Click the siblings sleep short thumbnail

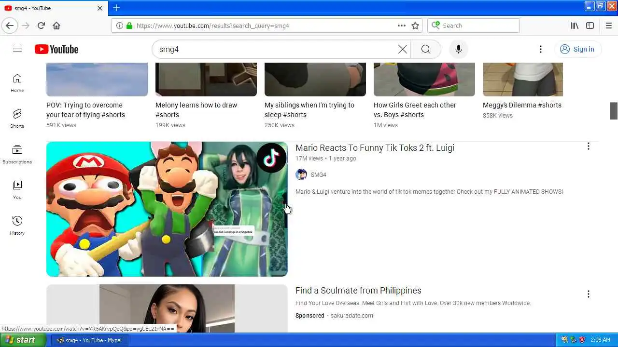(315, 80)
